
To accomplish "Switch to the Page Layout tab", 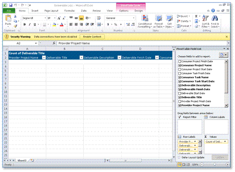I will pyautogui.click(x=51, y=11).
